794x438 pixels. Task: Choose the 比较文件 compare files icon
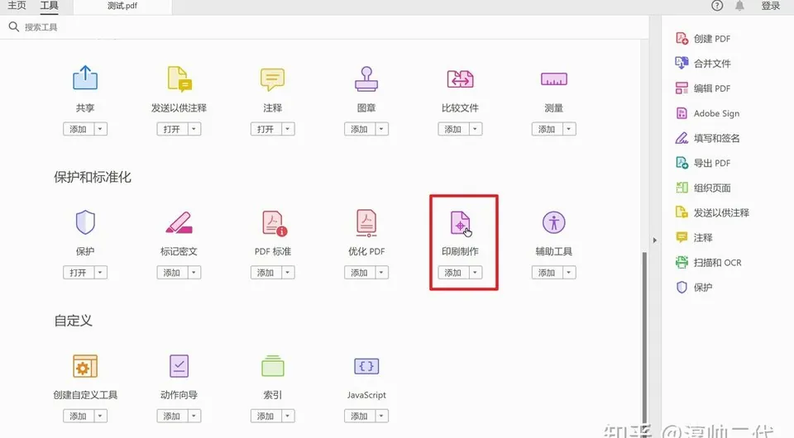coord(460,79)
